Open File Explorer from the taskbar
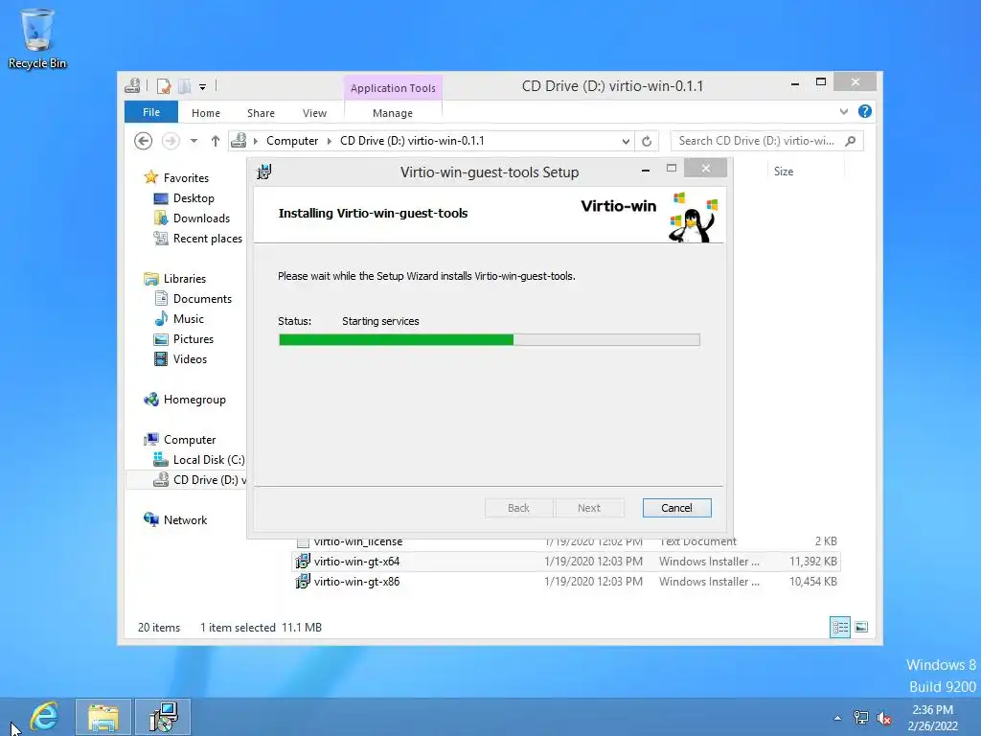981x736 pixels. click(x=103, y=717)
